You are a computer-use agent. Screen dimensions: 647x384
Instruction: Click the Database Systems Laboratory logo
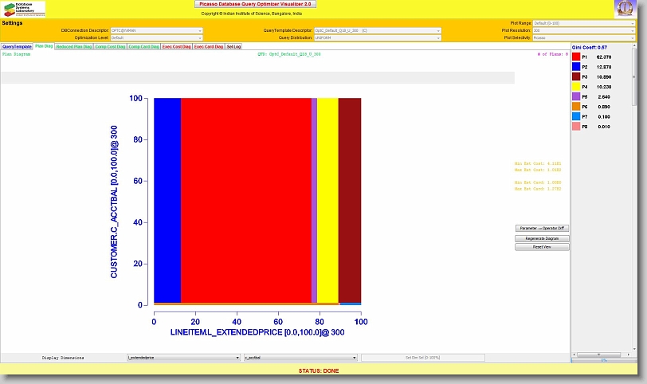tap(24, 9)
